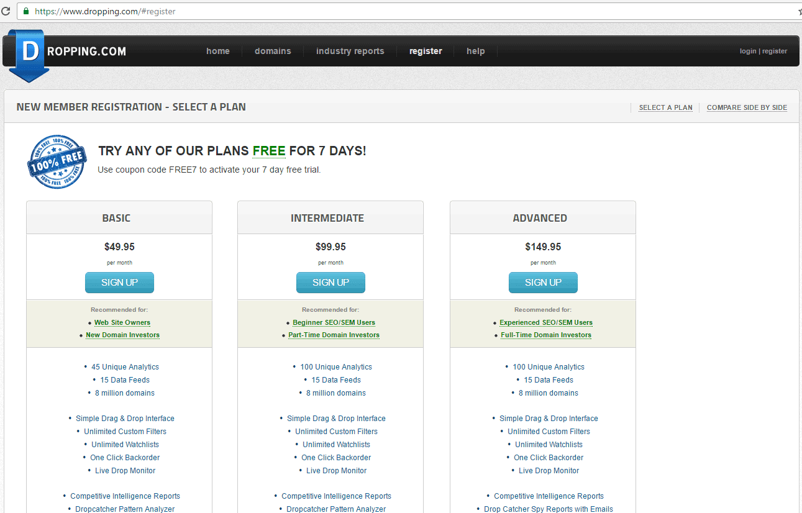Click the New Domain Investors link
Viewport: 802px width, 513px height.
(x=123, y=335)
